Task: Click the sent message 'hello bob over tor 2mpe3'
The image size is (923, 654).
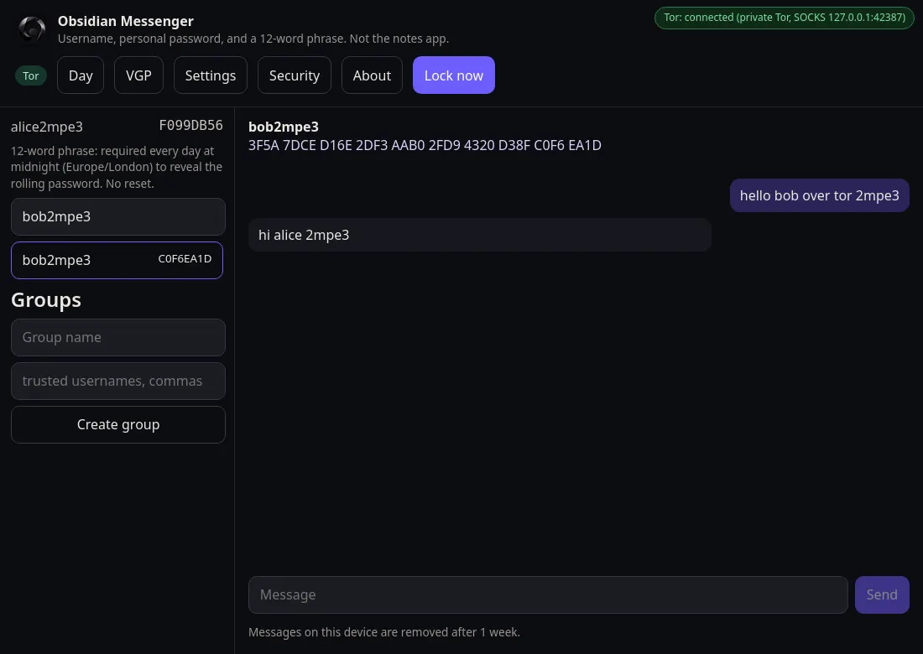Action: click(x=820, y=195)
